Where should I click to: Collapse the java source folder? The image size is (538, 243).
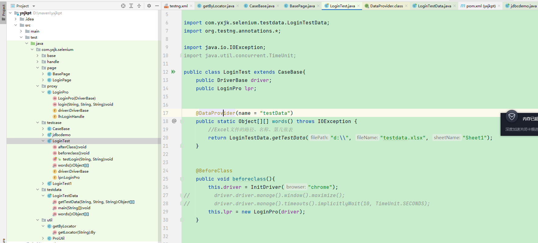point(27,43)
